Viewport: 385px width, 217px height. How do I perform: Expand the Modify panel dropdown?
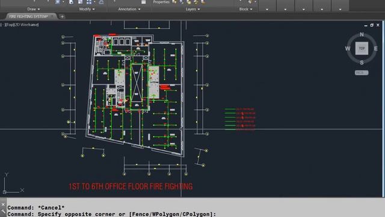click(87, 9)
